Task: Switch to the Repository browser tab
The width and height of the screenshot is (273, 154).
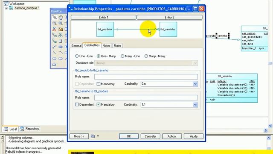Action: [29, 129]
